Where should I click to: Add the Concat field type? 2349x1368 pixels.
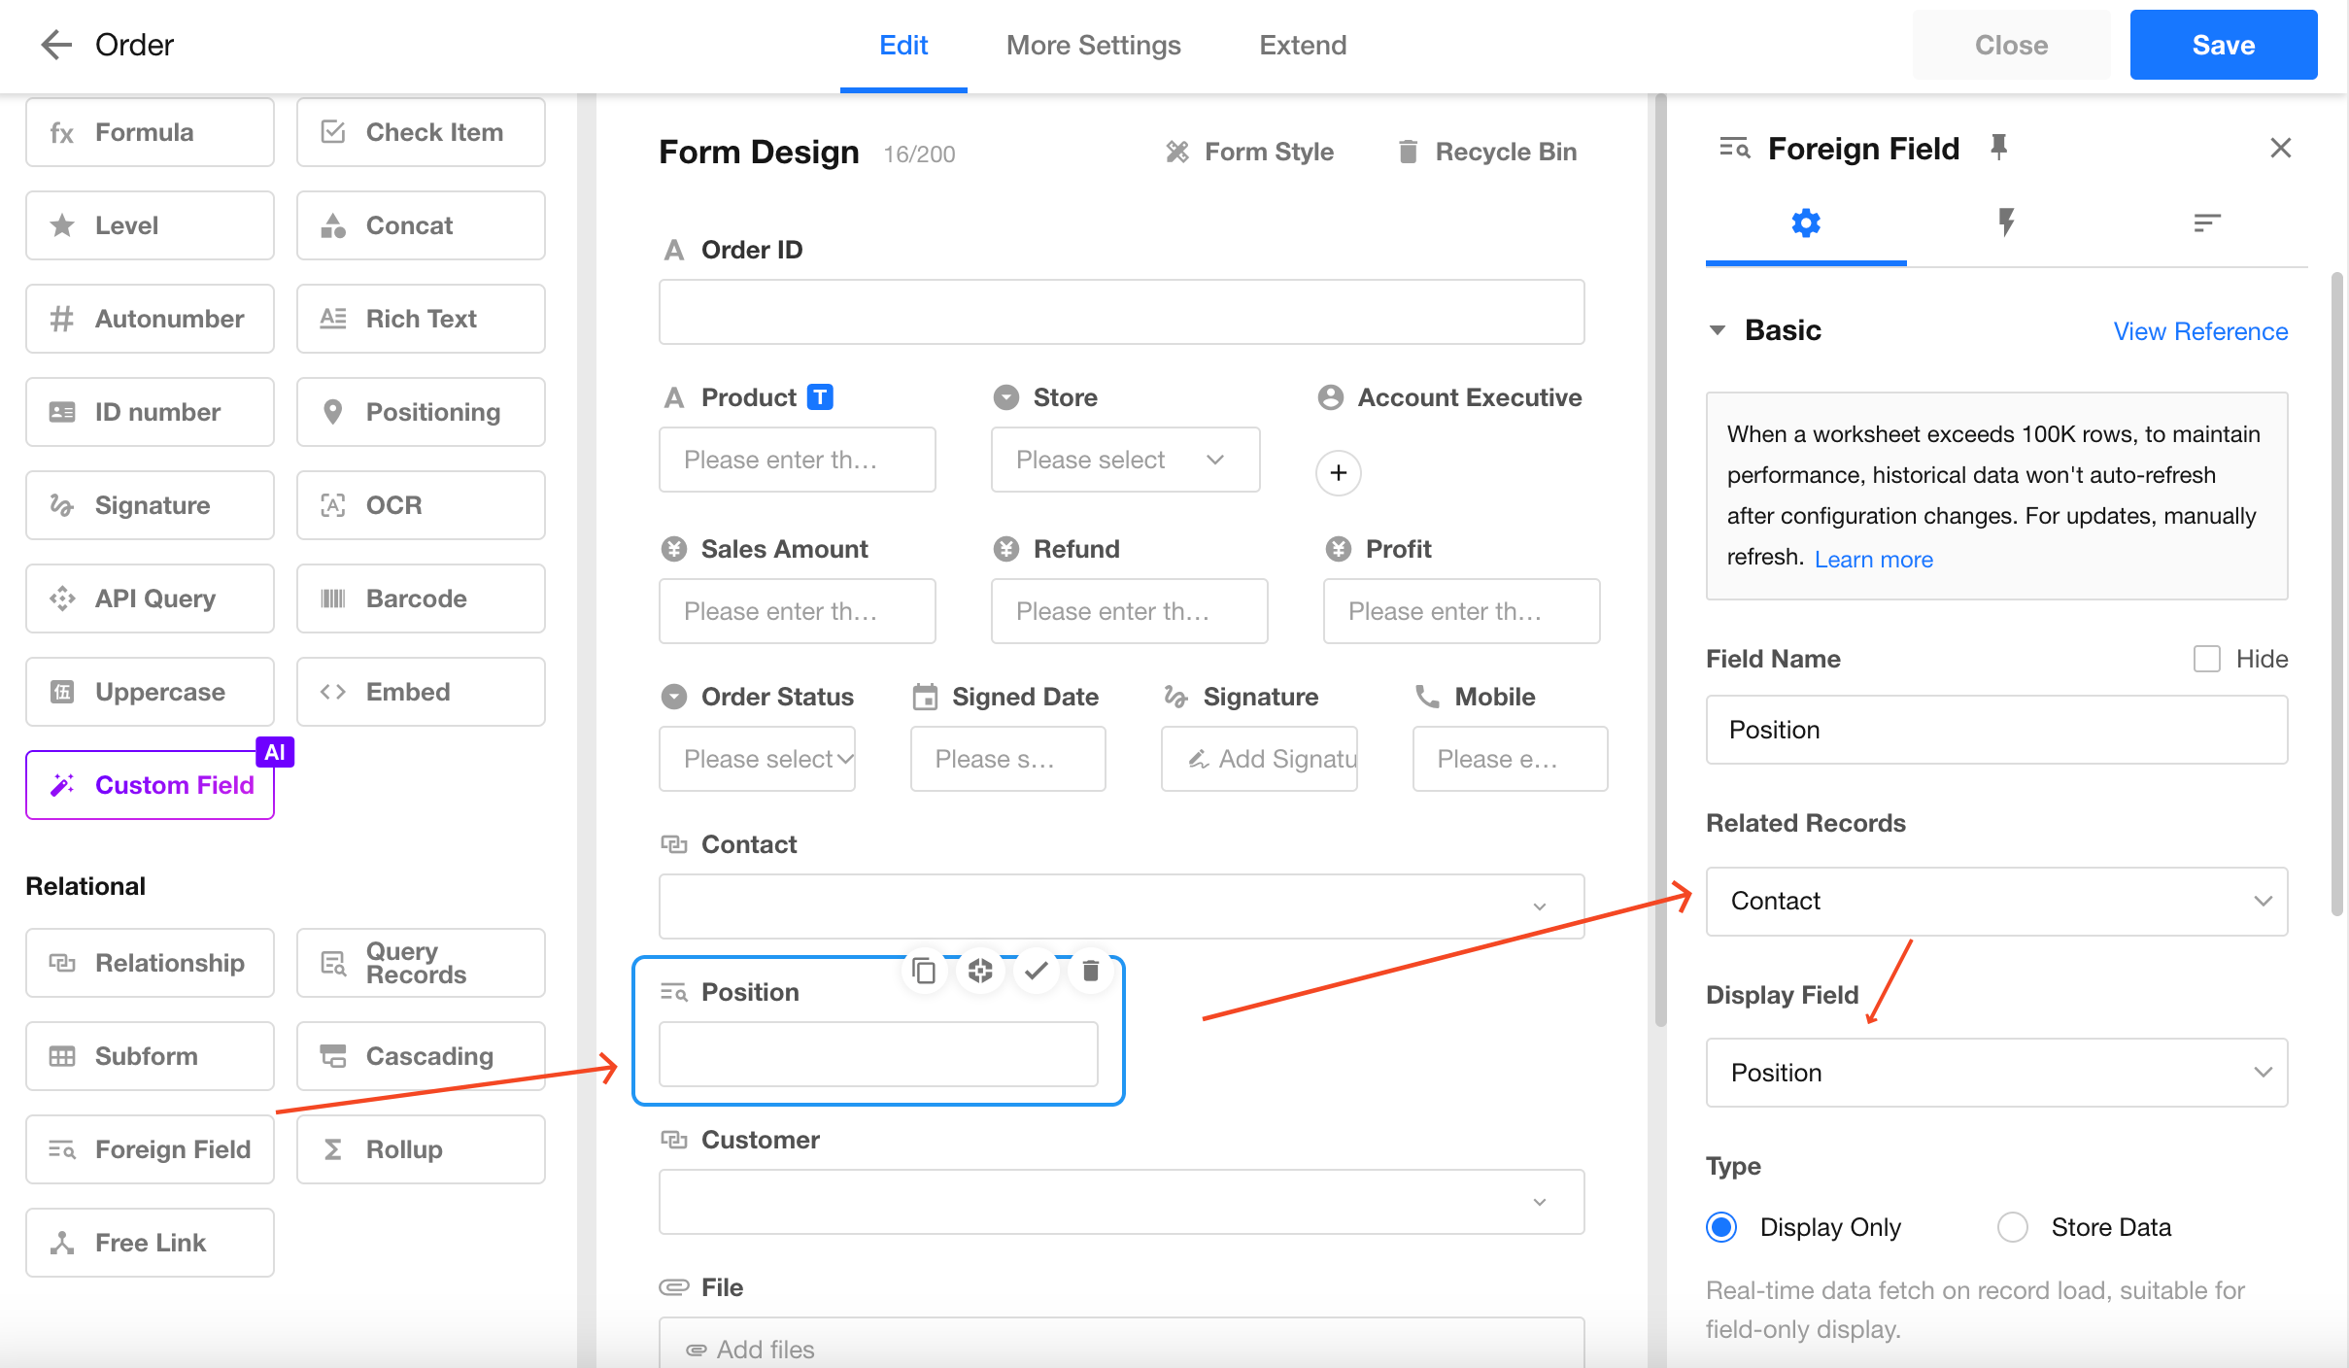(421, 225)
